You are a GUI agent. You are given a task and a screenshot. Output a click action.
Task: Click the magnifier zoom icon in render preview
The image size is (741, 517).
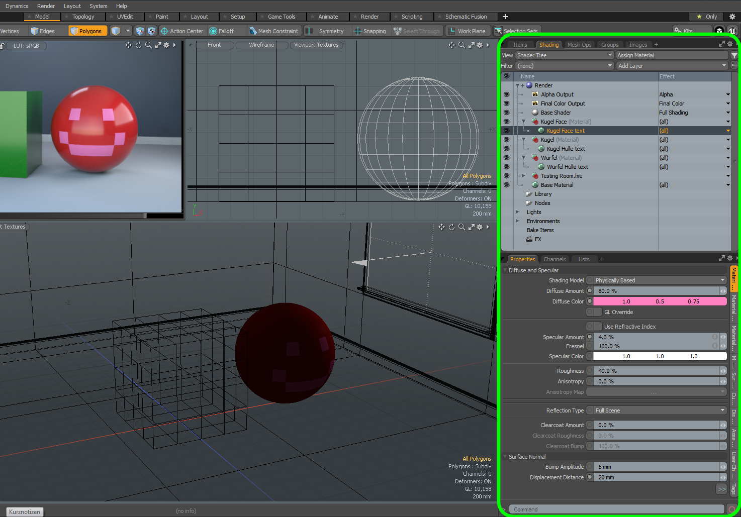[x=148, y=45]
